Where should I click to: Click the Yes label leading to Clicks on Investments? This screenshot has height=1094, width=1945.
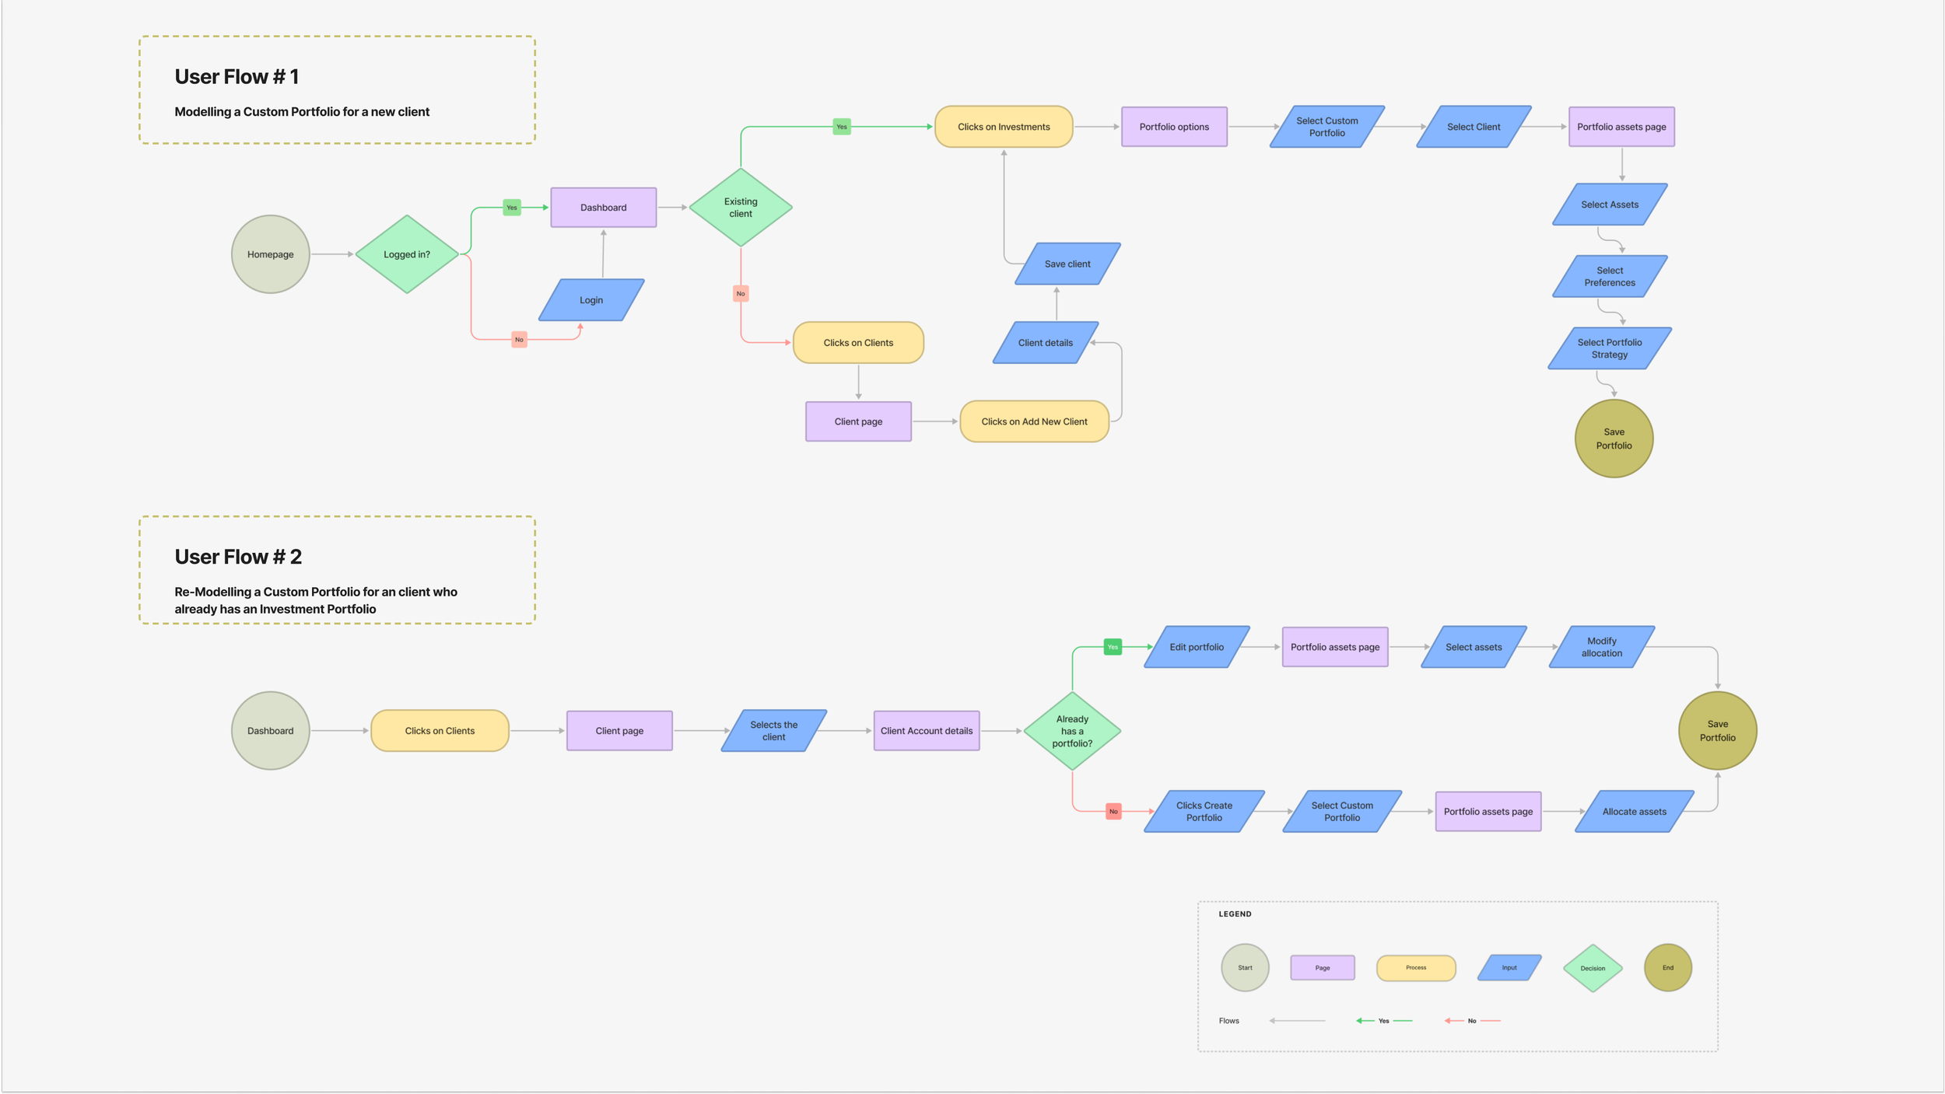tap(841, 127)
